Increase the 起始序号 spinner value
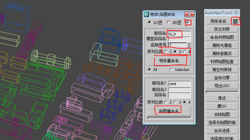250x140 pixels. pyautogui.click(x=189, y=44)
